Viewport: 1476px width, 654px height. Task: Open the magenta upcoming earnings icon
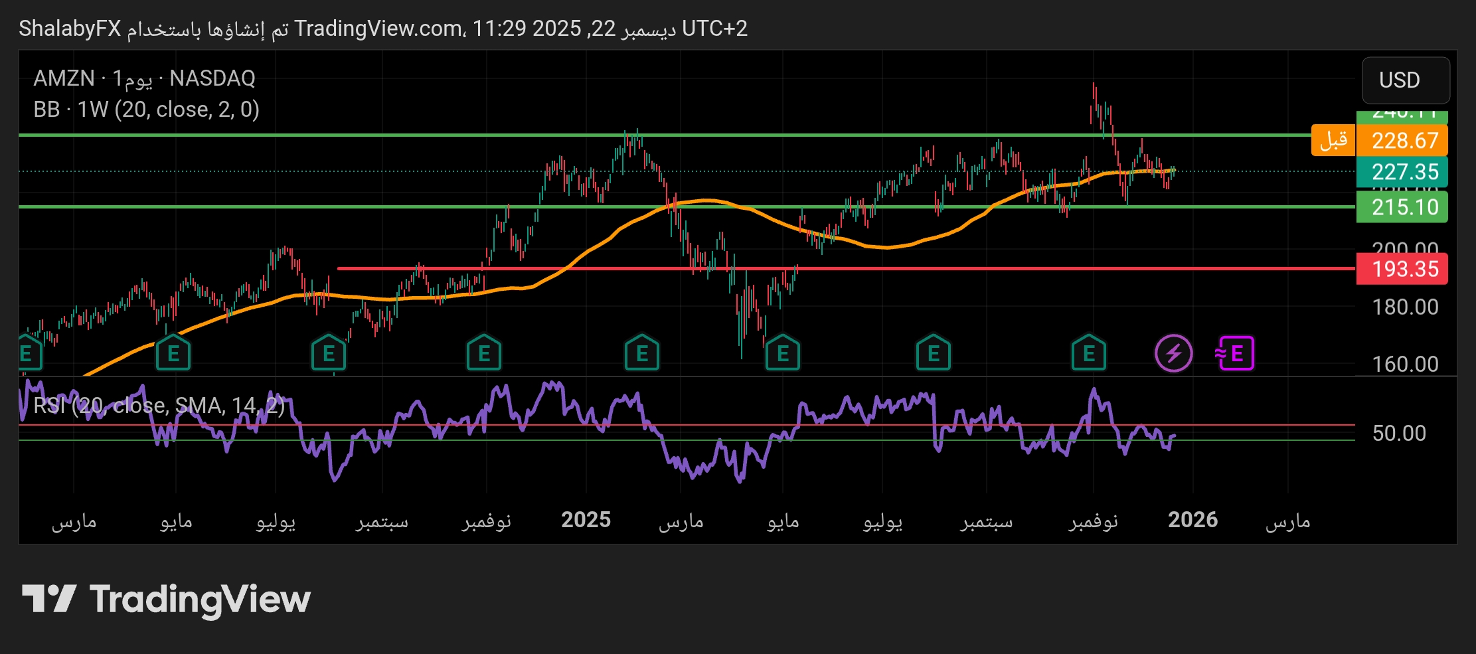pyautogui.click(x=1235, y=353)
